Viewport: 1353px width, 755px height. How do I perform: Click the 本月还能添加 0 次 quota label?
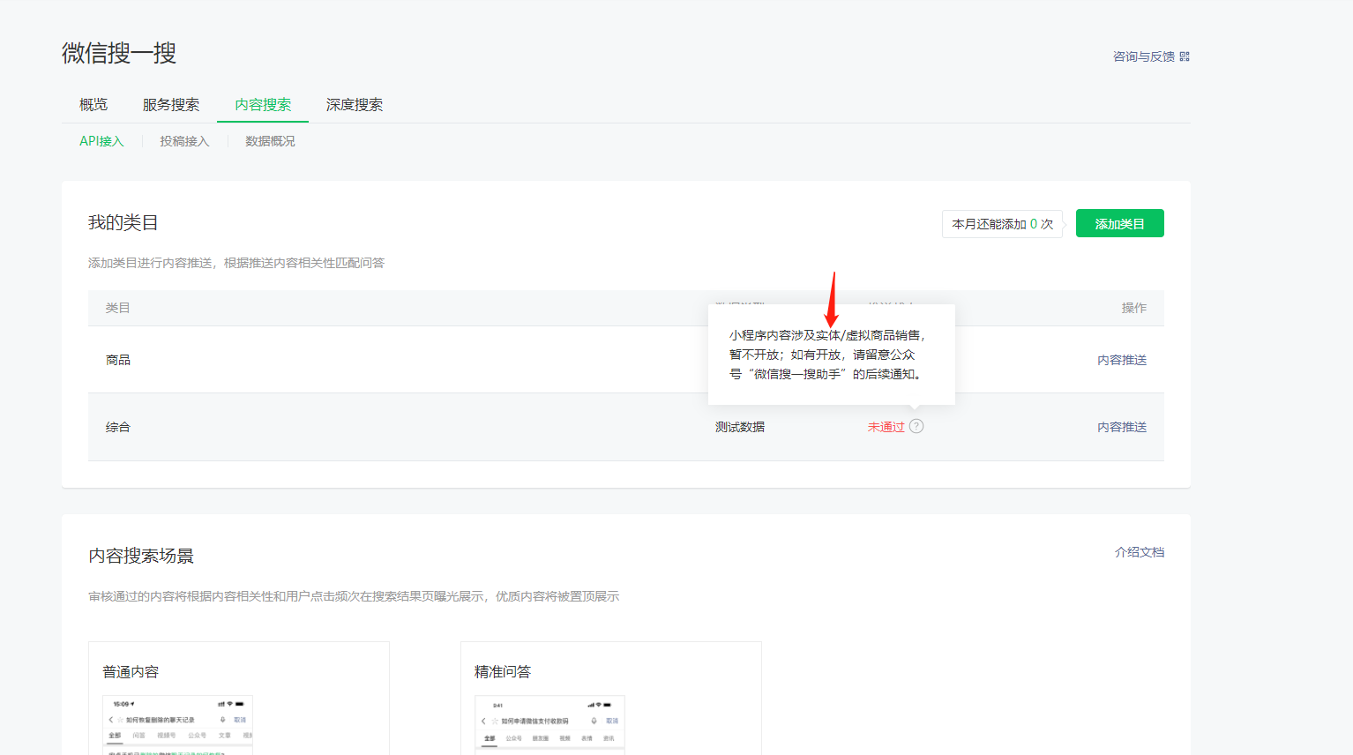[x=1003, y=224]
